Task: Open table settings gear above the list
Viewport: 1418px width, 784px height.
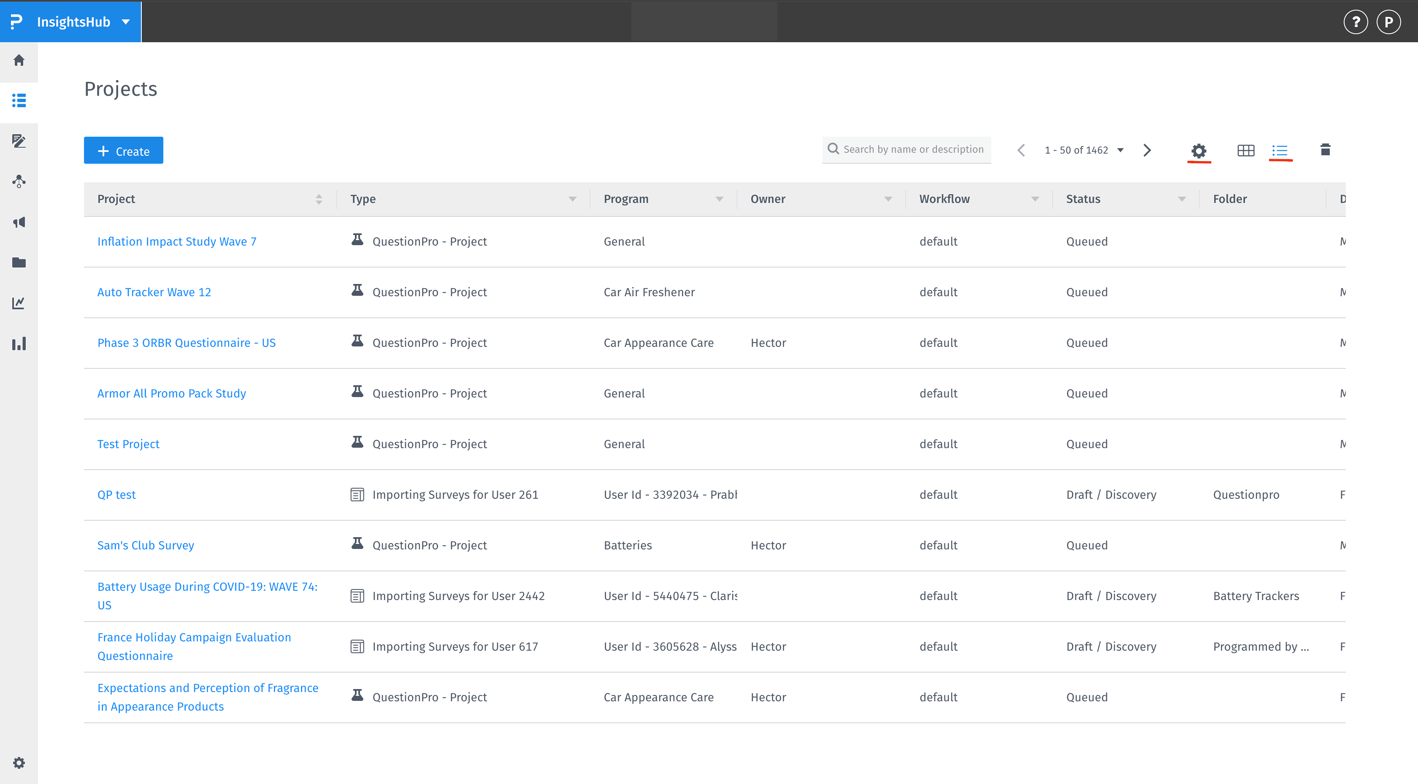Action: (x=1199, y=150)
